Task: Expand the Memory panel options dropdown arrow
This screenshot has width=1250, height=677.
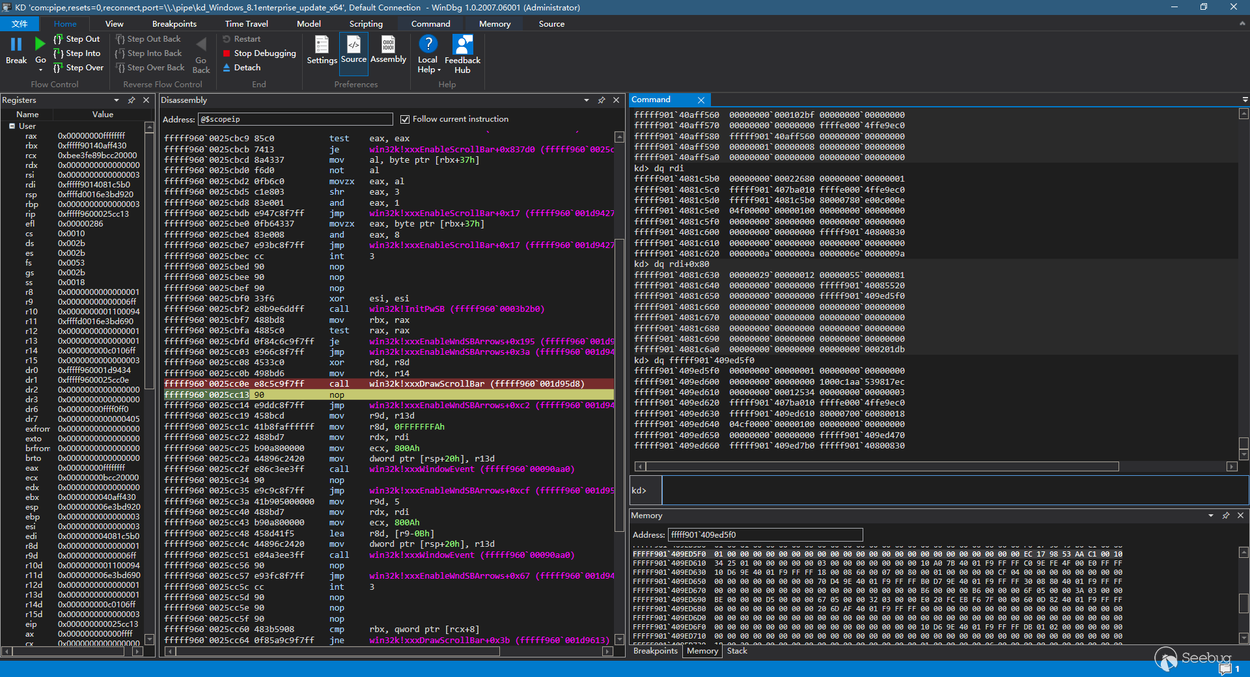Action: pos(1211,516)
